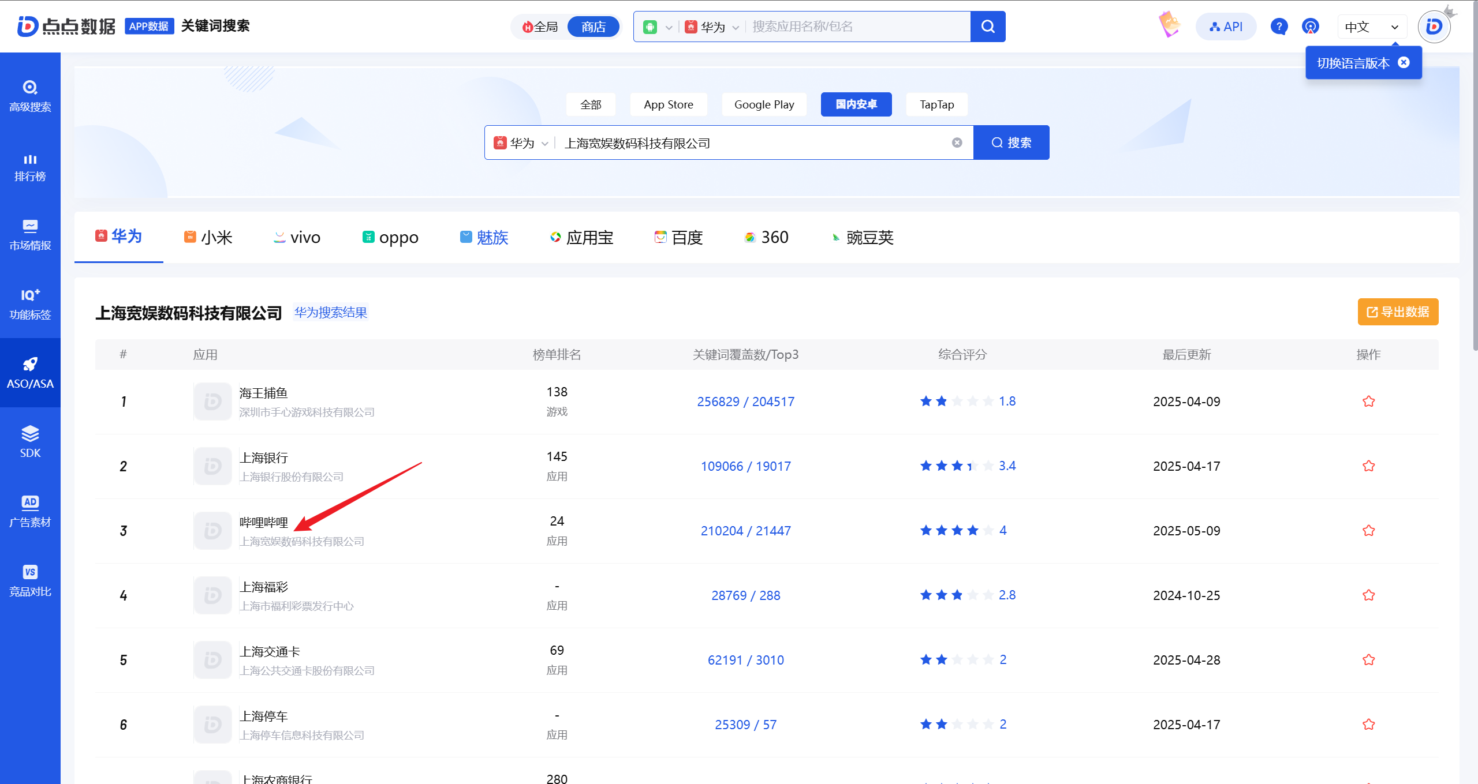The image size is (1478, 784).
Task: Open keyword coverage link 256829 / 204517
Action: point(745,402)
